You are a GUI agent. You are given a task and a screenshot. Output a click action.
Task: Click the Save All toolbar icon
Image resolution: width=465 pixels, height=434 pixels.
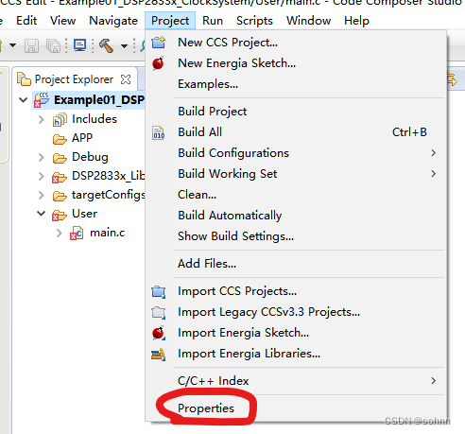pos(53,45)
